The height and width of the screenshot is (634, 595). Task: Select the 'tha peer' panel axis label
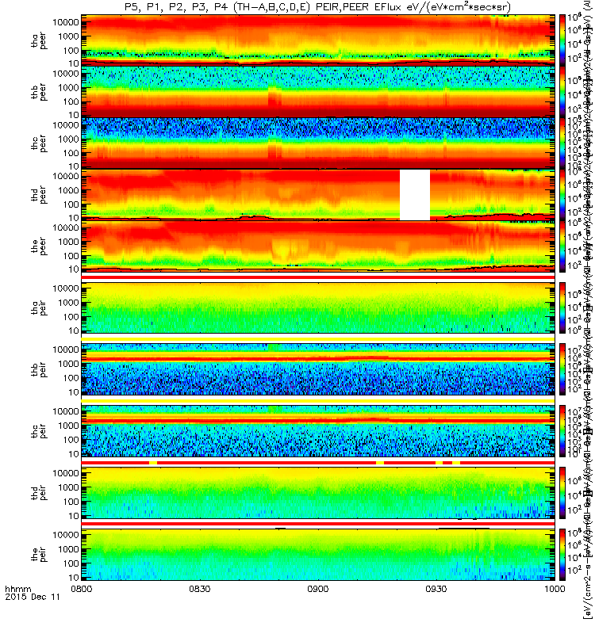(39, 40)
